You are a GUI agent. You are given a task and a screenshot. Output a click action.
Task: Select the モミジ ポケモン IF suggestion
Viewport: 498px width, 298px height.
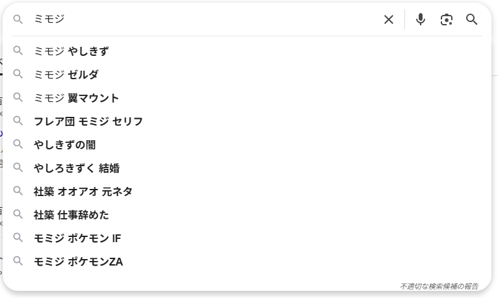[77, 238]
